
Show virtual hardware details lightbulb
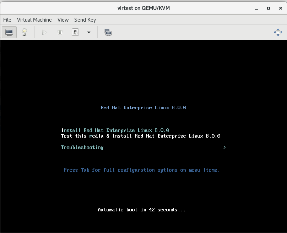point(25,32)
